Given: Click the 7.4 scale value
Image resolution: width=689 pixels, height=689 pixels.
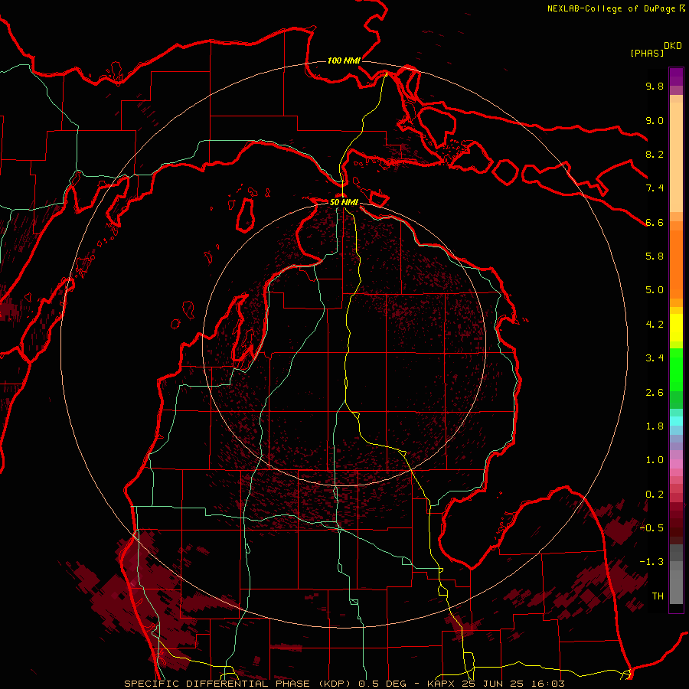Looking at the screenshot, I should [x=655, y=188].
